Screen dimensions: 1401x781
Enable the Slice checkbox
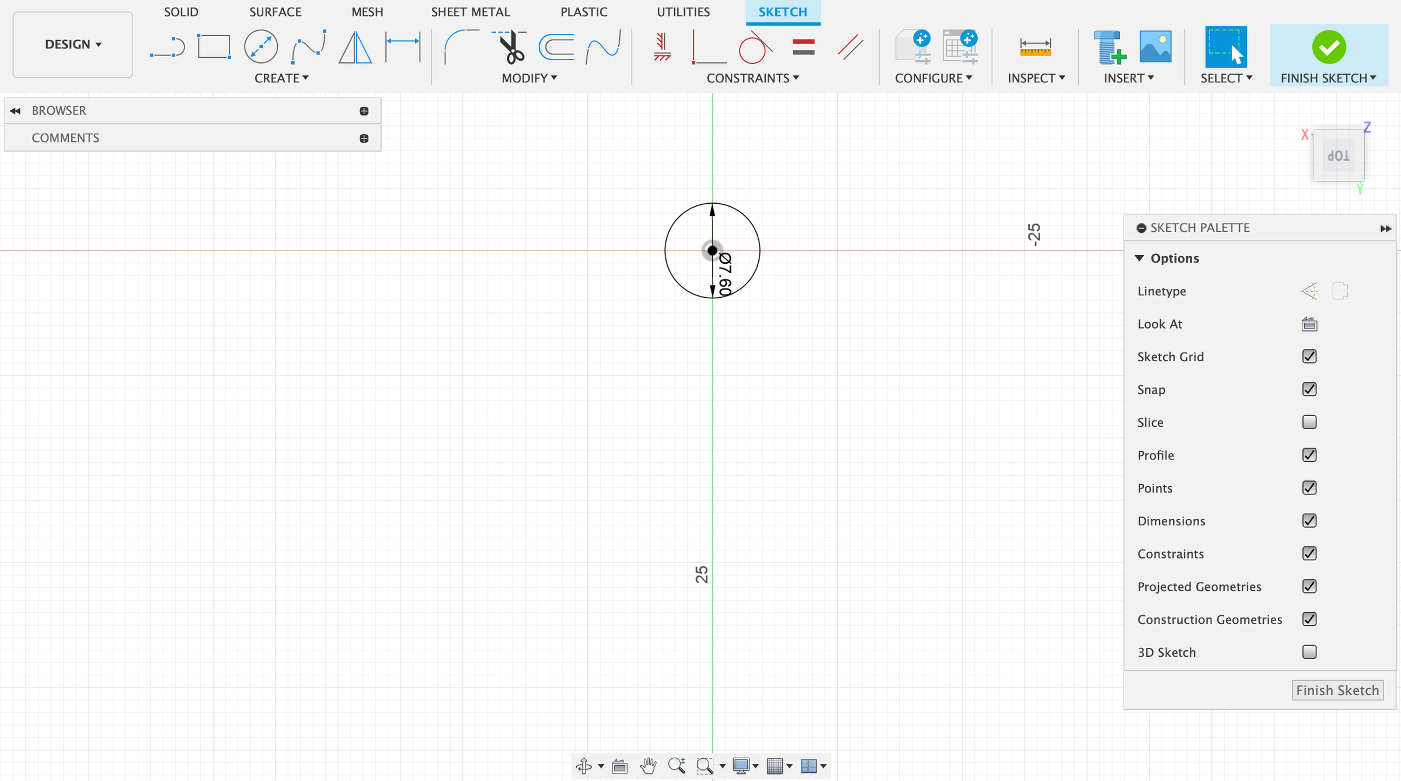click(x=1309, y=422)
